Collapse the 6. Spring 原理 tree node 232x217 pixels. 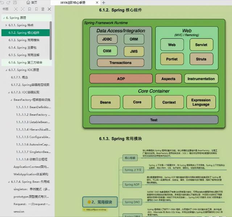pos(3,17)
